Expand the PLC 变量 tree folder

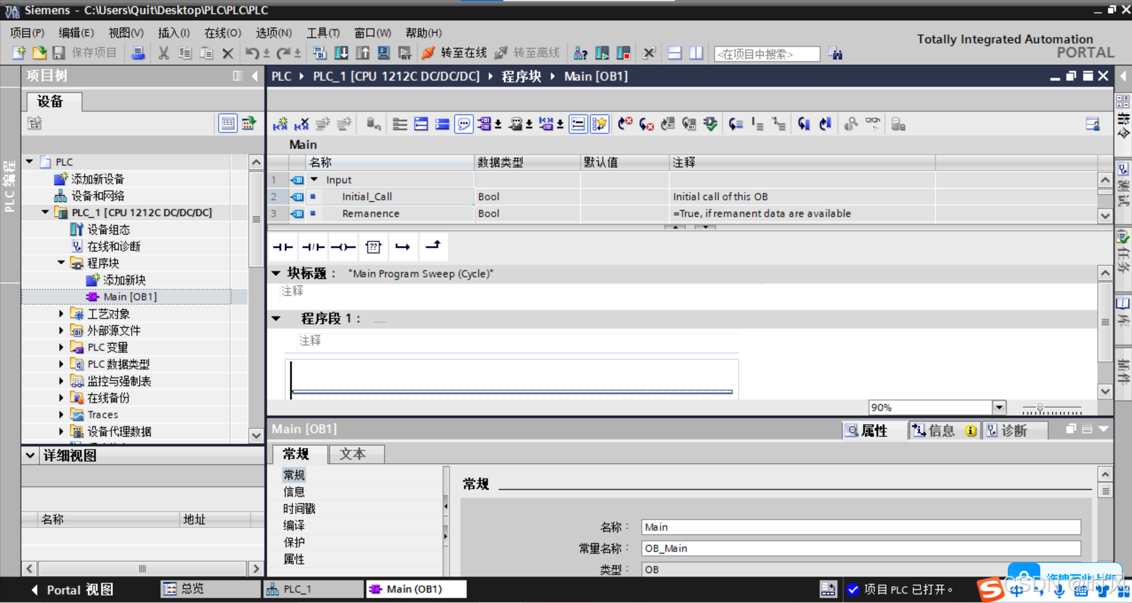(61, 347)
